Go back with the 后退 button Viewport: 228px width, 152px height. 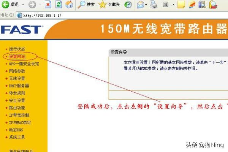pyautogui.click(x=10, y=4)
